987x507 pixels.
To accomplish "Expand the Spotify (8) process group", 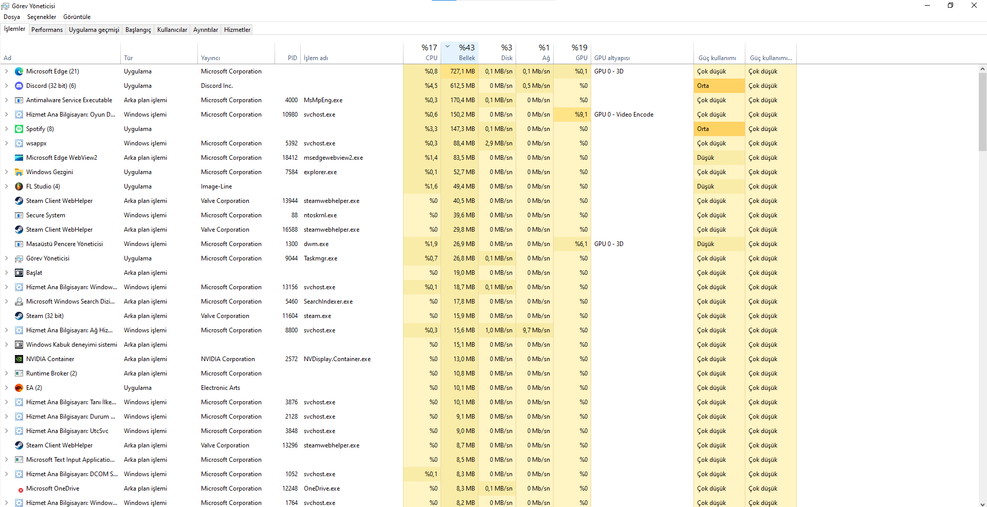I will click(6, 129).
